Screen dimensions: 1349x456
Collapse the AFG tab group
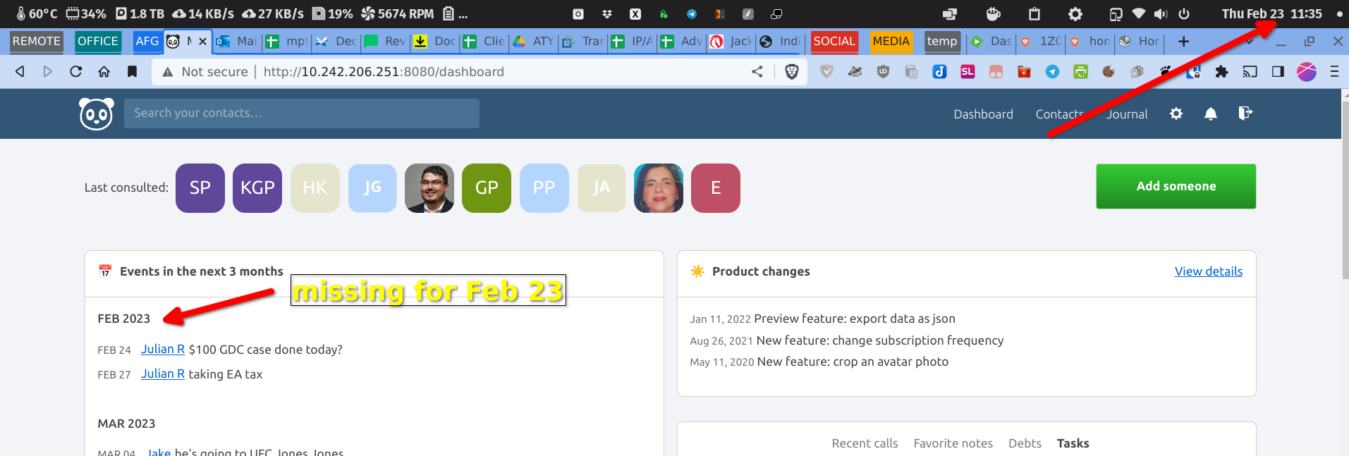tap(147, 42)
